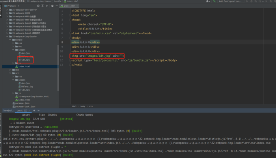Image resolution: width=276 pixels, height=158 pixels.
Task: Fold the html tag at line 2
Action: pos(70,15)
